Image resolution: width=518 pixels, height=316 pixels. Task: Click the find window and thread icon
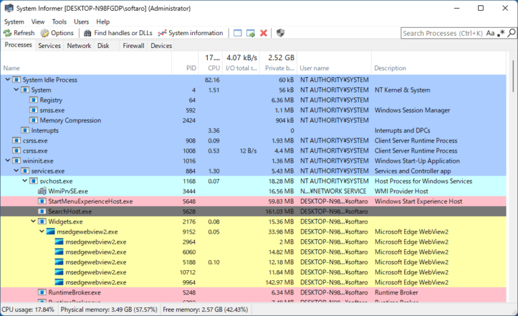(251, 33)
